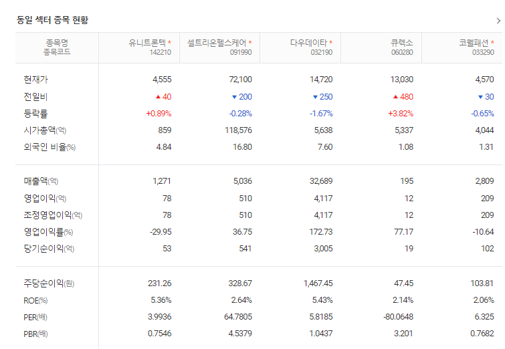This screenshot has height=349, width=505.
Task: Click the 외국인 비율(%) row label
Action: point(49,147)
